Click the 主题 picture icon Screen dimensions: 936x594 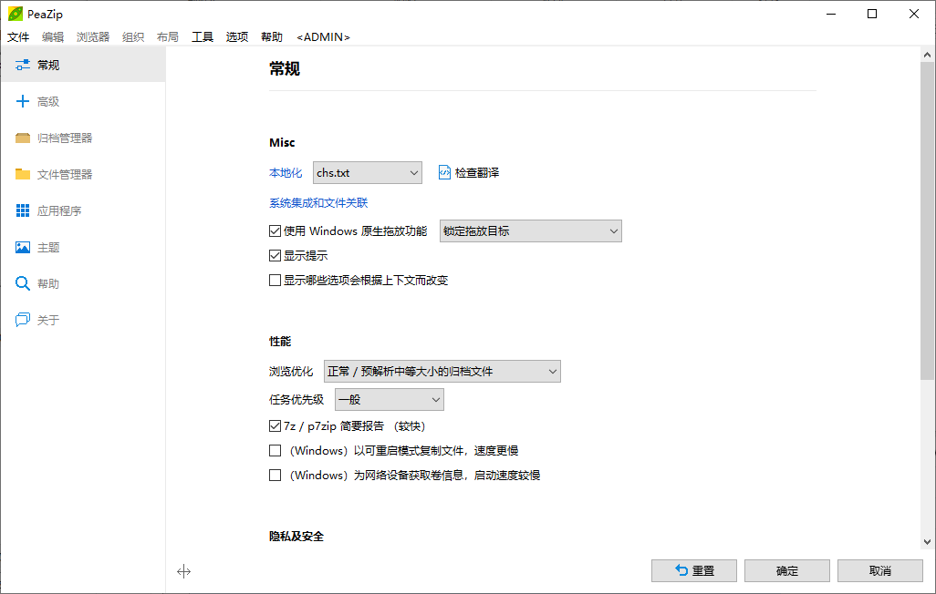tap(23, 247)
